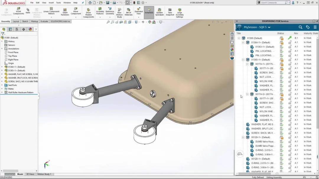Open the Tools menu
Screen dimensions: 319x179
point(58,2)
